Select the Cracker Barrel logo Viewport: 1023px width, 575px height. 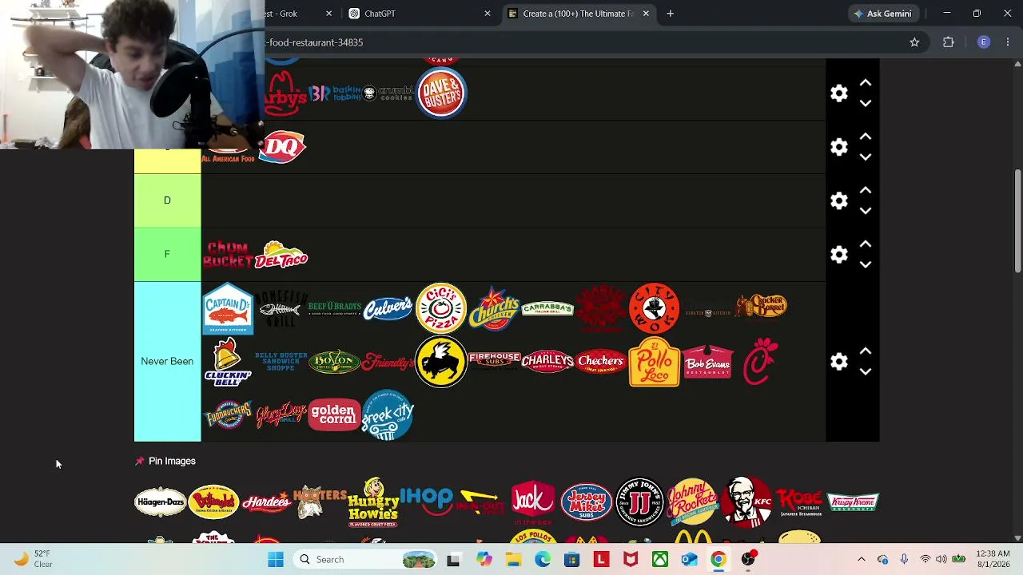point(762,307)
